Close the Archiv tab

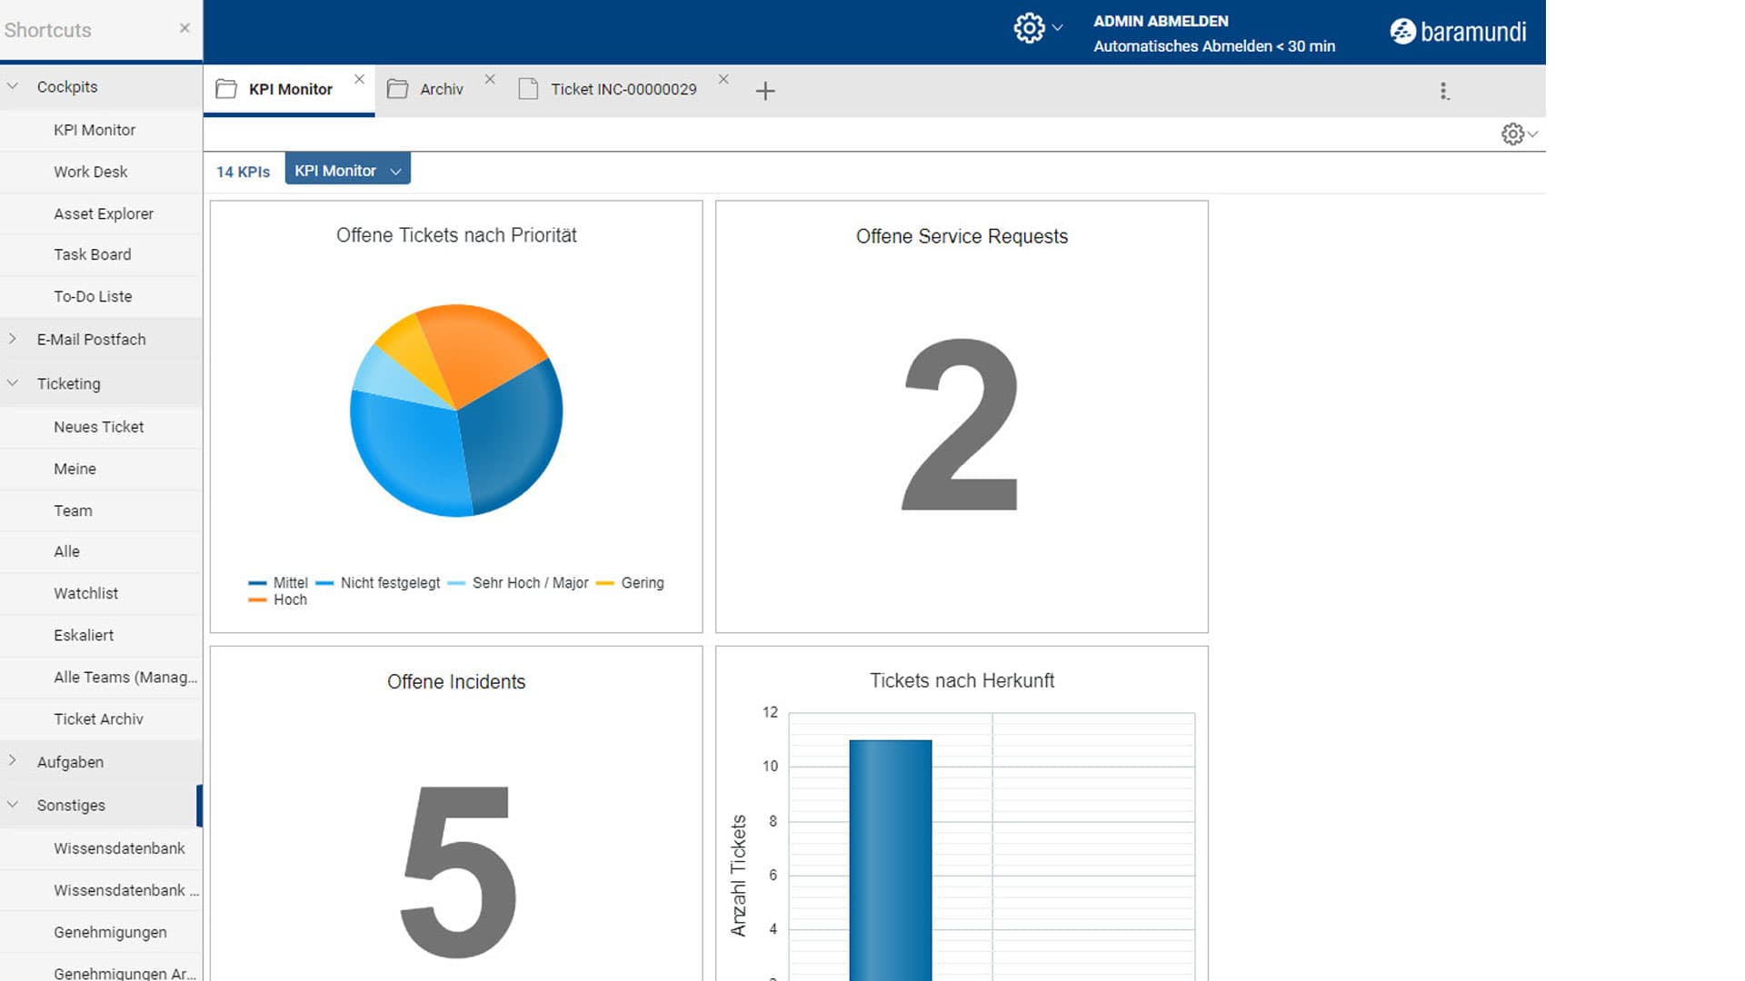[x=490, y=79]
